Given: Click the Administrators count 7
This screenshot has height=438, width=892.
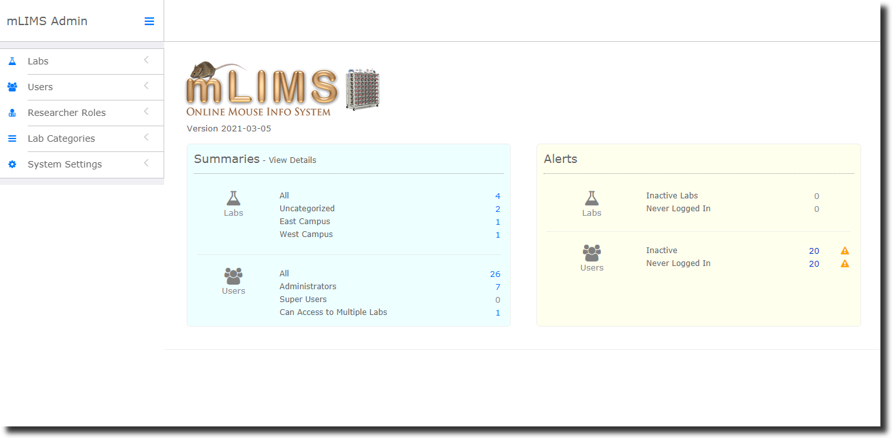Looking at the screenshot, I should 498,287.
